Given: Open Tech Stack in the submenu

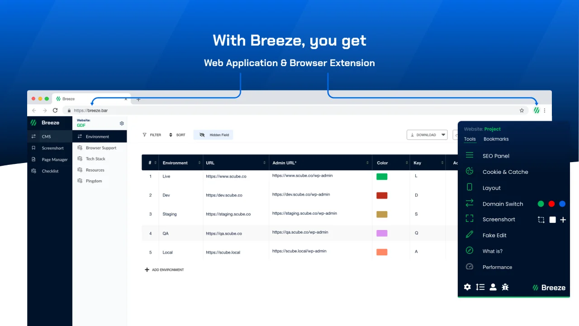Looking at the screenshot, I should tap(100, 159).
